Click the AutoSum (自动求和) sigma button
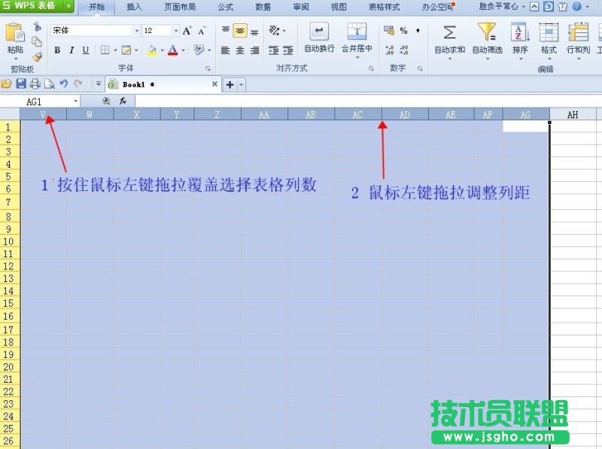 449,40
